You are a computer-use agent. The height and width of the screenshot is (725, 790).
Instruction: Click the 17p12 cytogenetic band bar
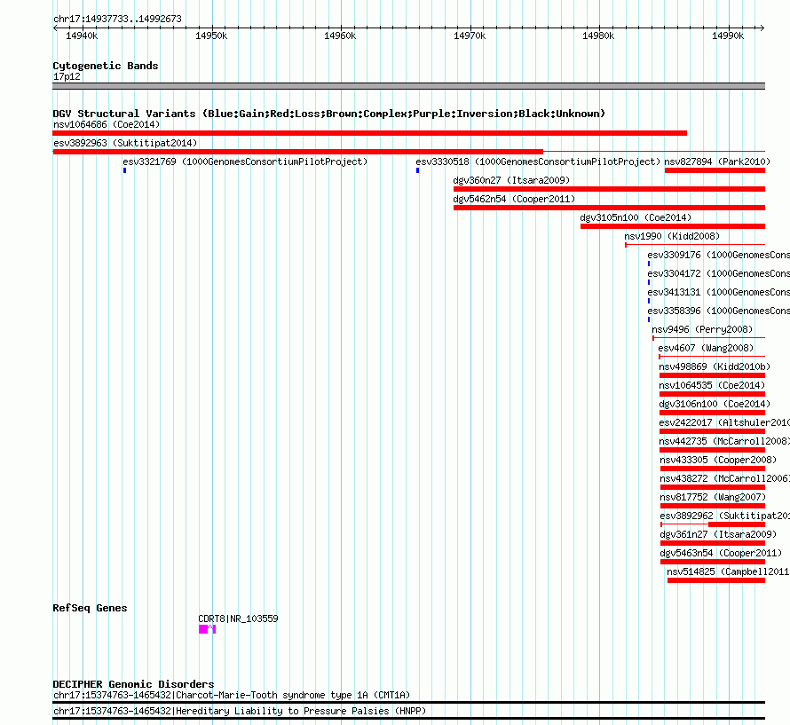[x=408, y=86]
